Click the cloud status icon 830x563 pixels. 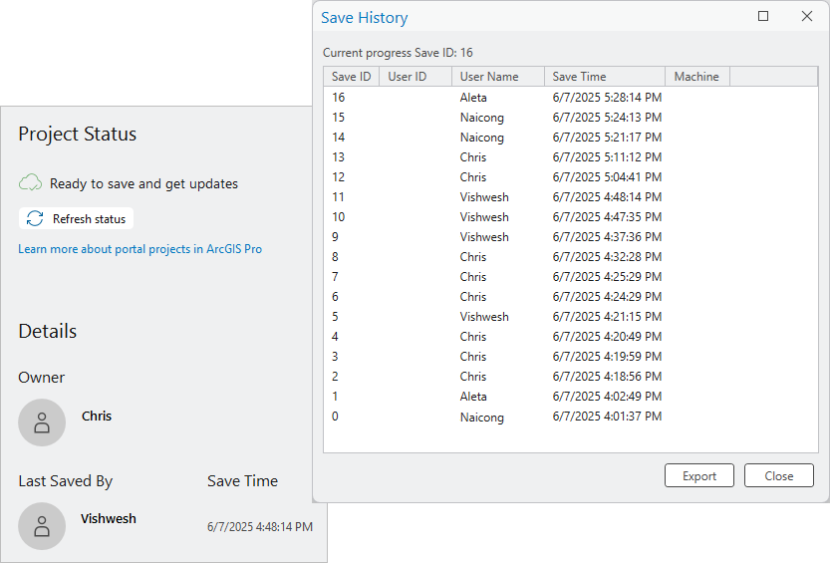[x=31, y=182]
